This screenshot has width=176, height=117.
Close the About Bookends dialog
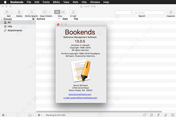(x=58, y=25)
